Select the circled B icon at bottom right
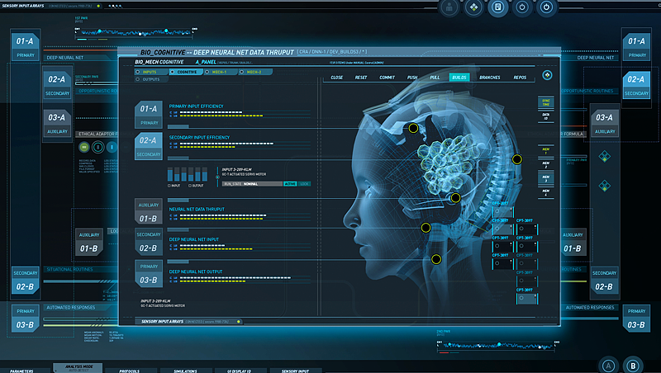Viewport: 661px width, 373px height. coord(633,366)
